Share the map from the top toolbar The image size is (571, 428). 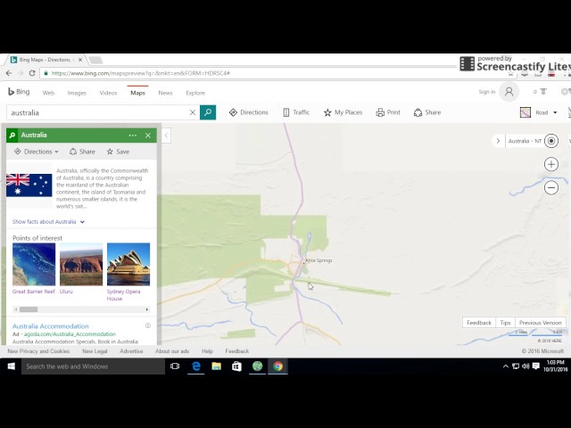(427, 112)
